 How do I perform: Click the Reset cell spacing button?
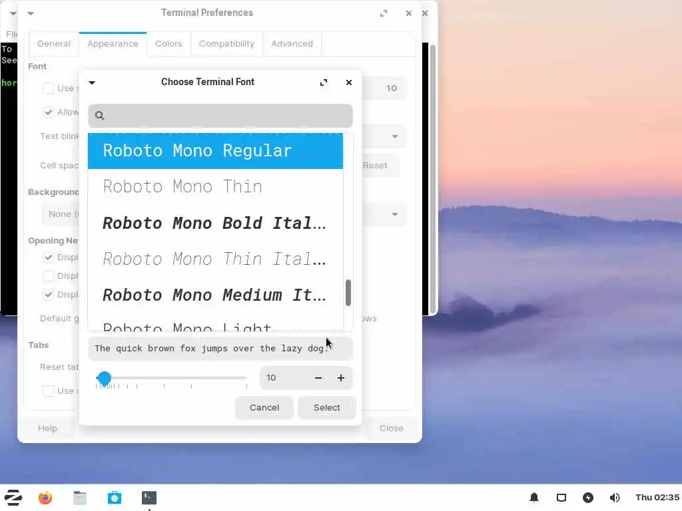379,166
